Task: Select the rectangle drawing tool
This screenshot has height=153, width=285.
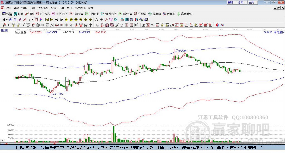Action: (x=98, y=25)
